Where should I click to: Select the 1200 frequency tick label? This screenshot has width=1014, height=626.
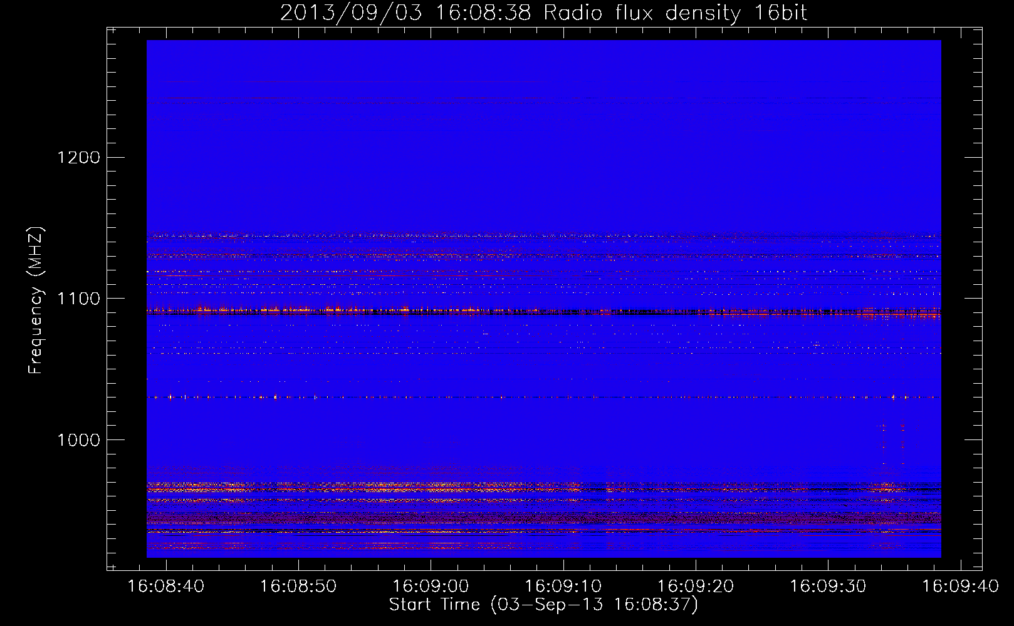point(78,157)
